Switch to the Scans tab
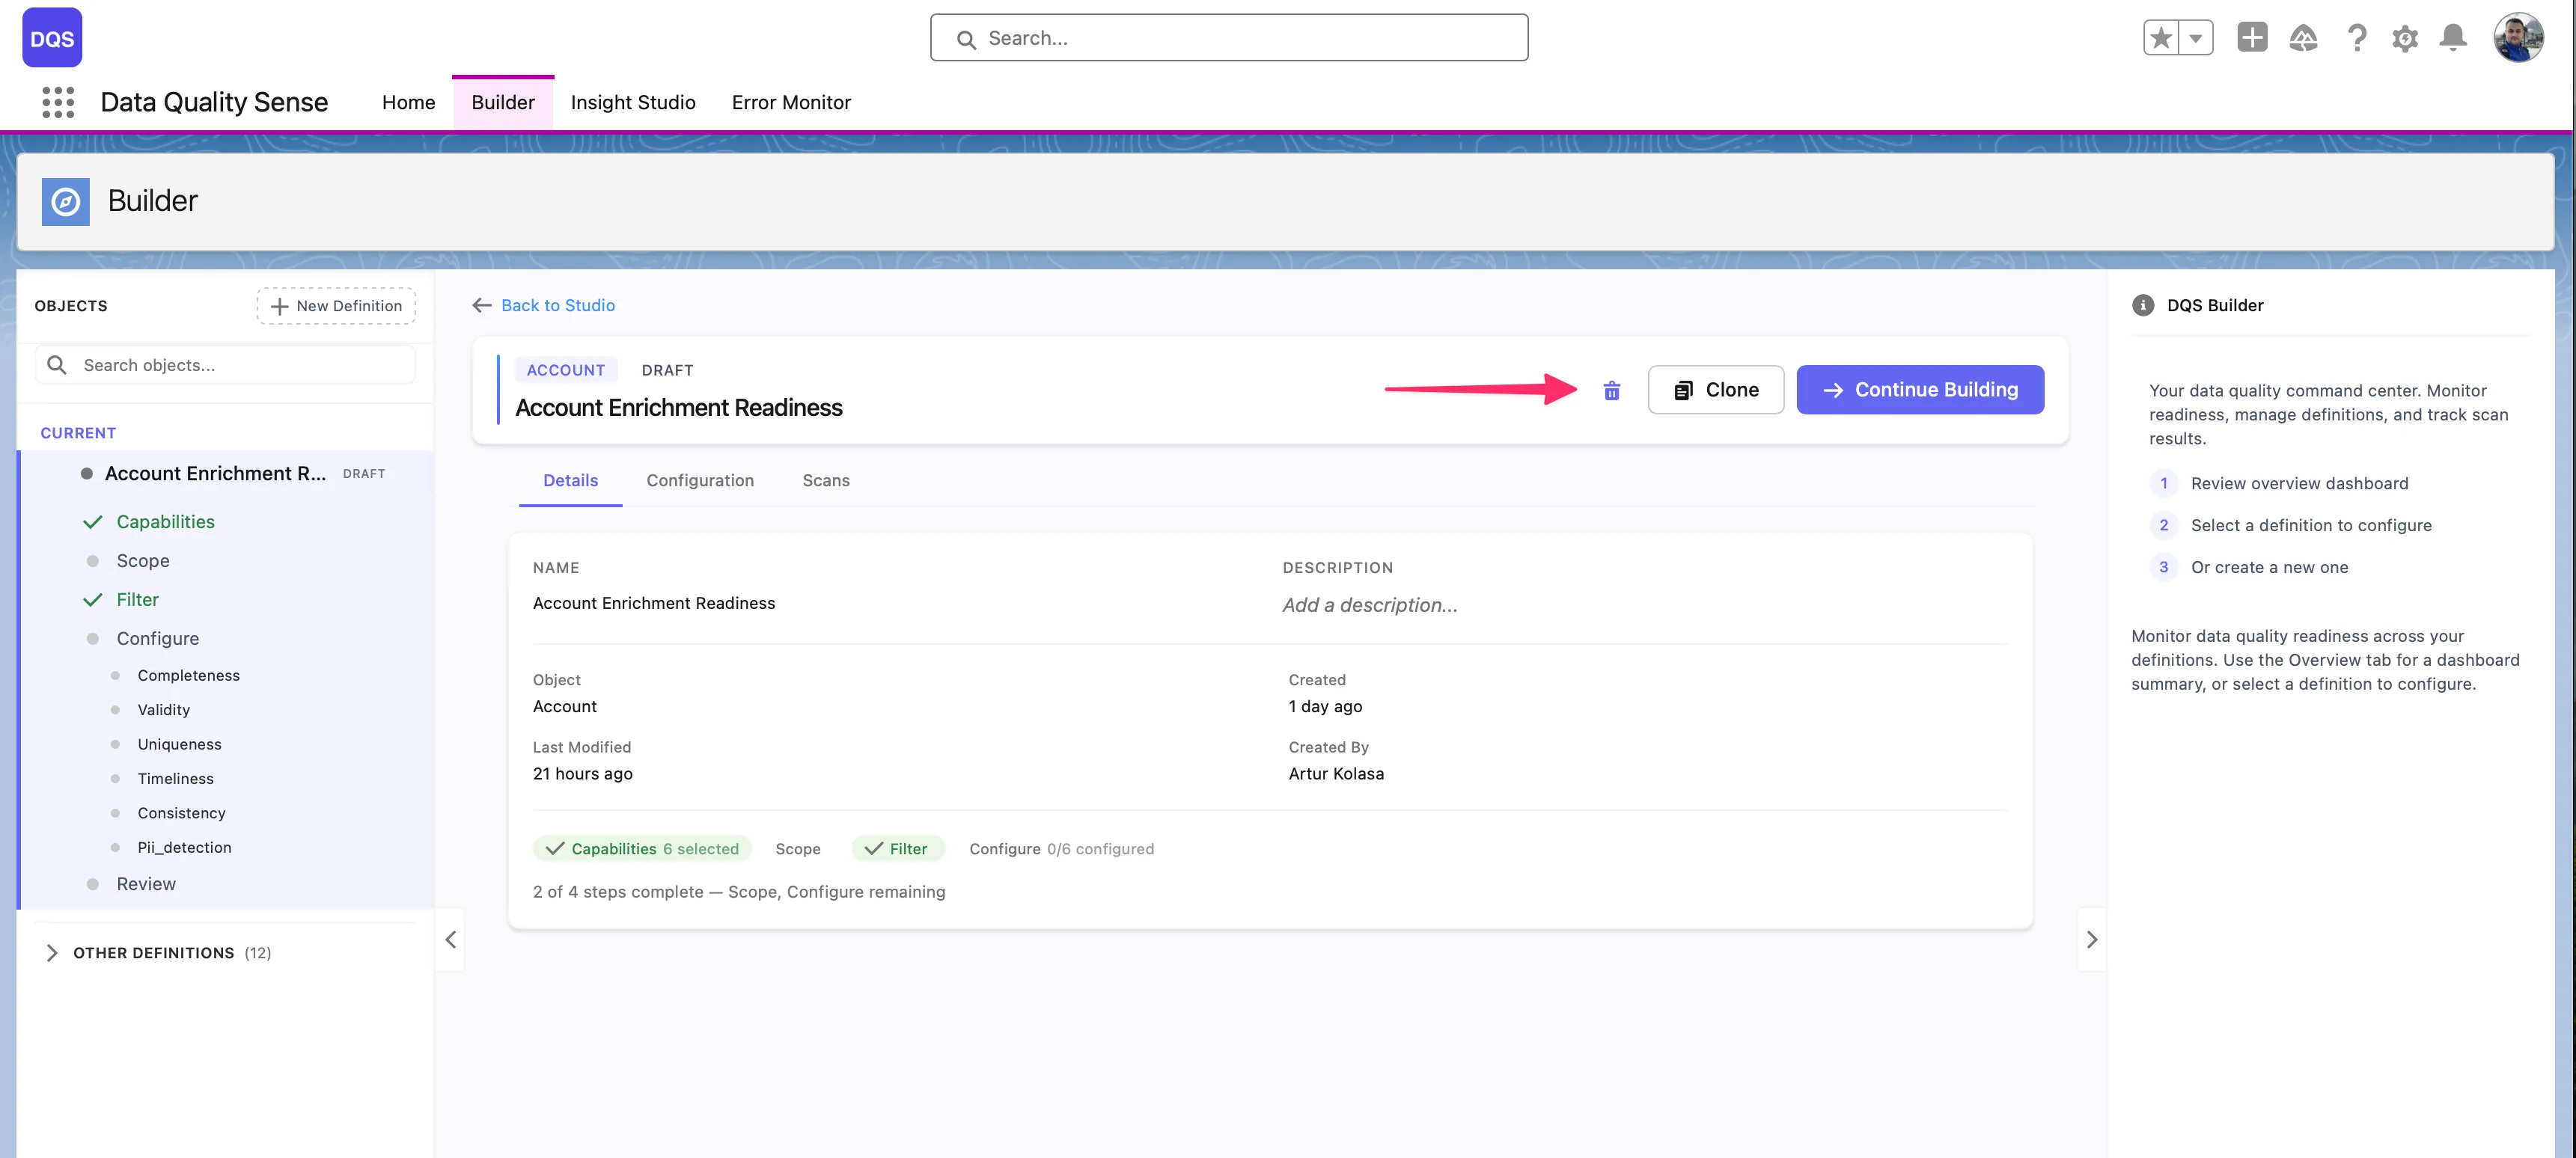The height and width of the screenshot is (1158, 2576). click(x=825, y=480)
